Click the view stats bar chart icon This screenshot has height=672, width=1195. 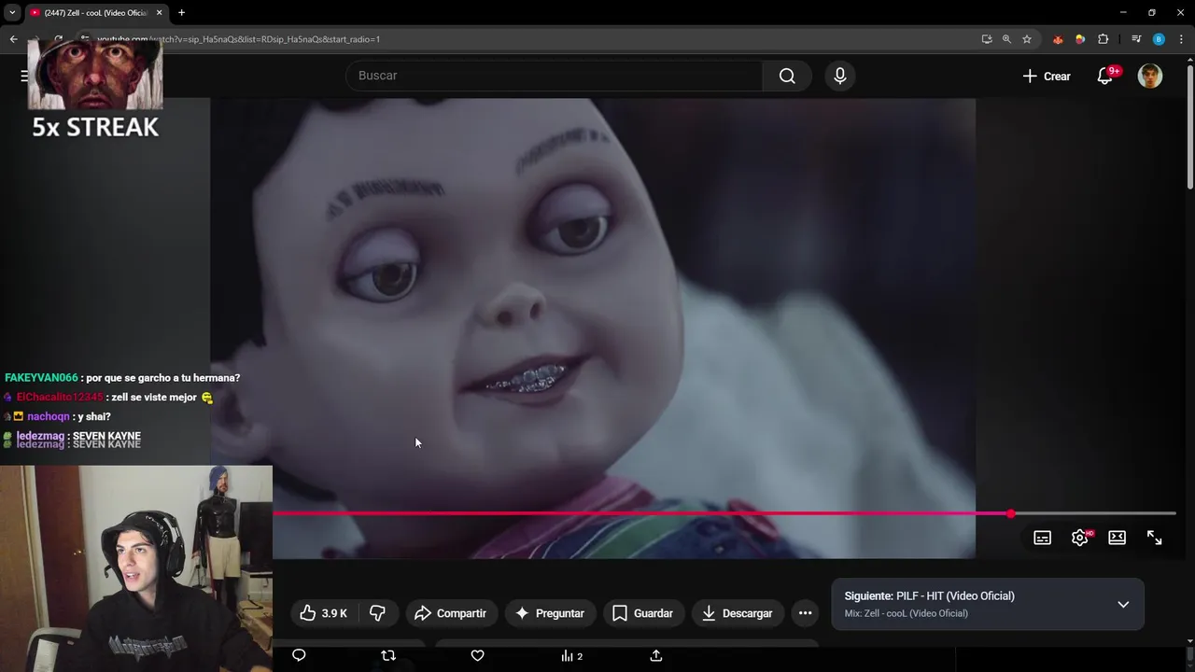571,656
